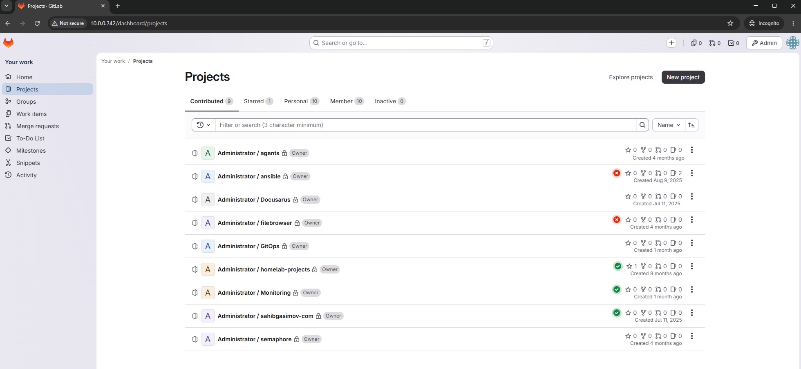
Task: Open actions menu for GitOps project
Action: 692,243
